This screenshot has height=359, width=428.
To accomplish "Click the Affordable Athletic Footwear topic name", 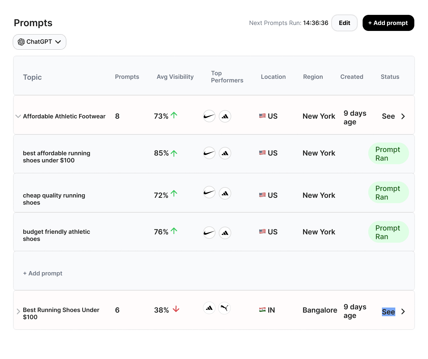I will 64,116.
